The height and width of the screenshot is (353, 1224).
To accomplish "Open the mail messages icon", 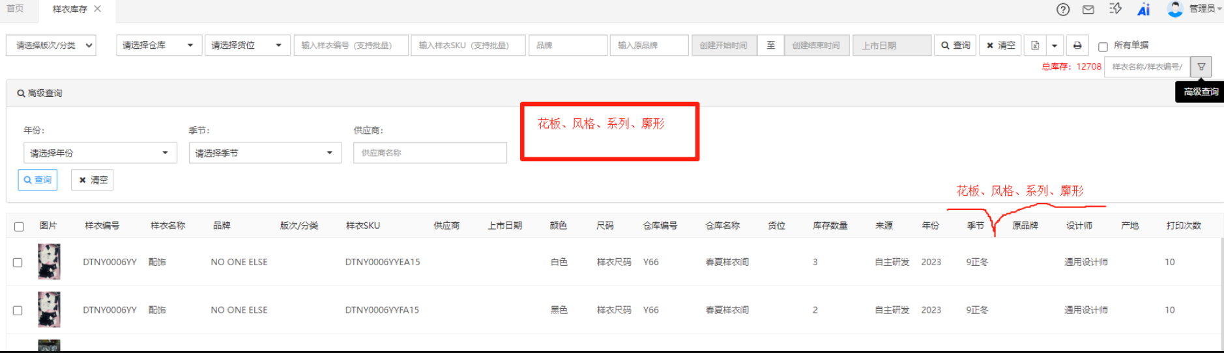I will (1088, 9).
